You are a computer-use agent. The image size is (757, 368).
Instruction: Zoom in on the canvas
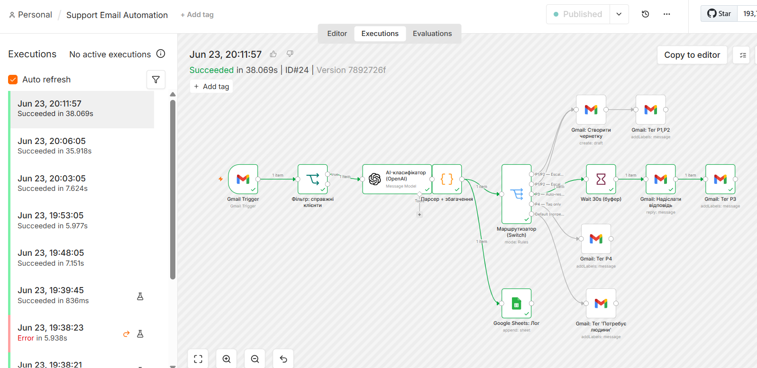click(227, 359)
